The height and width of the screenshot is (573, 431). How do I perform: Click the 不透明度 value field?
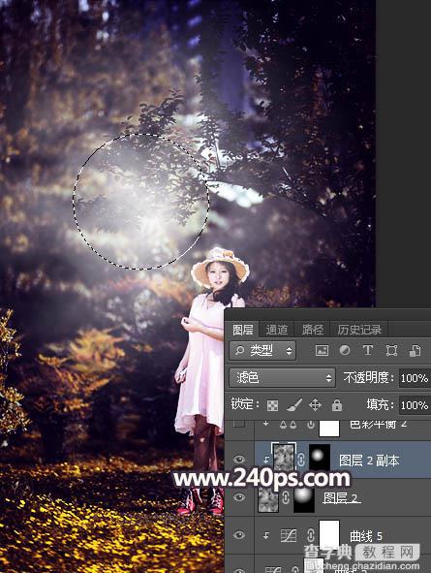pyautogui.click(x=415, y=378)
